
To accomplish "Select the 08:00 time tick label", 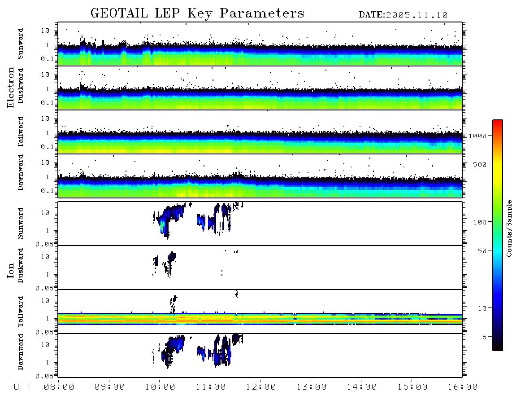I will 59,387.
